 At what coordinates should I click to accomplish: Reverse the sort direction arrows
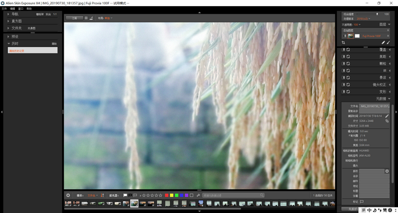click(x=102, y=195)
